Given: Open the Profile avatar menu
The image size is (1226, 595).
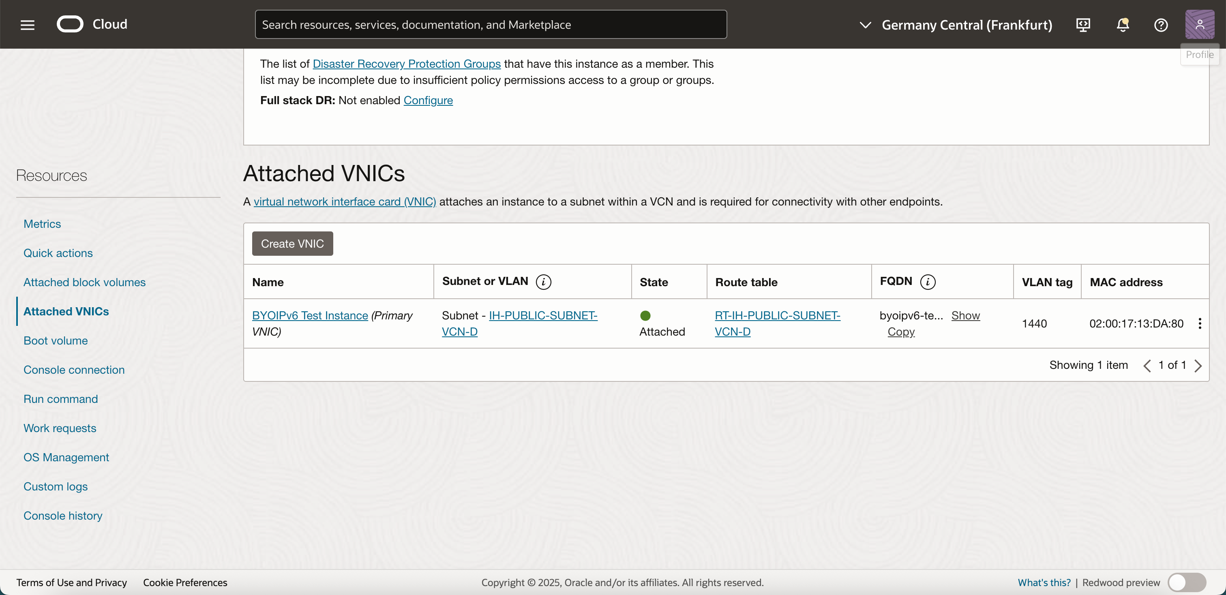Looking at the screenshot, I should (1199, 24).
